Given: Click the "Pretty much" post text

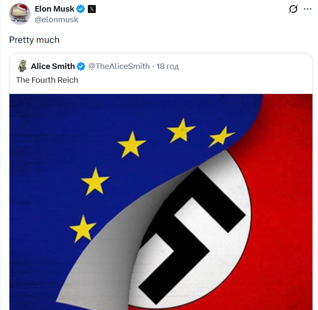Looking at the screenshot, I should [x=34, y=40].
